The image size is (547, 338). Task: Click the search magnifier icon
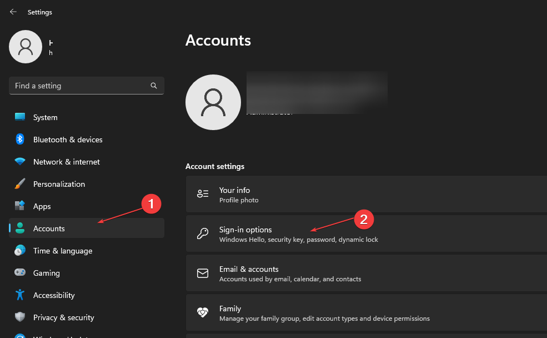coord(153,86)
